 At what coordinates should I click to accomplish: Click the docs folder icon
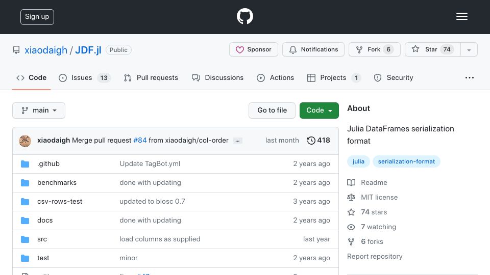tap(25, 221)
